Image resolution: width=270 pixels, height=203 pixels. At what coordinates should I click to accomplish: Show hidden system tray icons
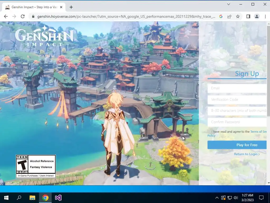[x=217, y=198]
